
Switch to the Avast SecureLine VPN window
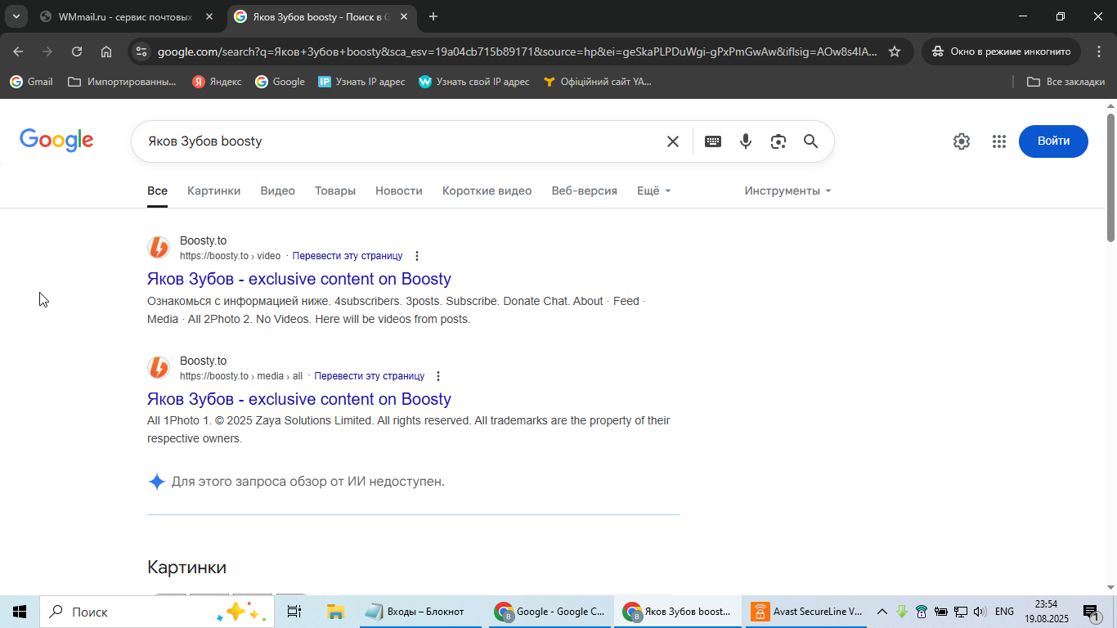(807, 612)
